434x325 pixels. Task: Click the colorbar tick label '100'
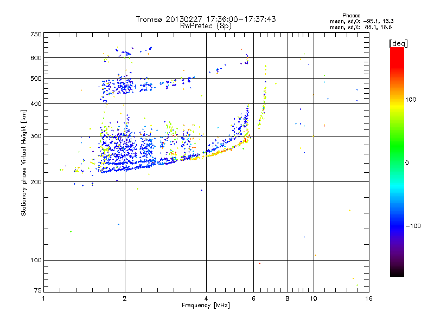click(411, 100)
